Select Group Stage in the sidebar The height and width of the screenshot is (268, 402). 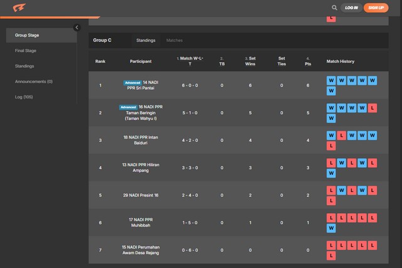(27, 35)
